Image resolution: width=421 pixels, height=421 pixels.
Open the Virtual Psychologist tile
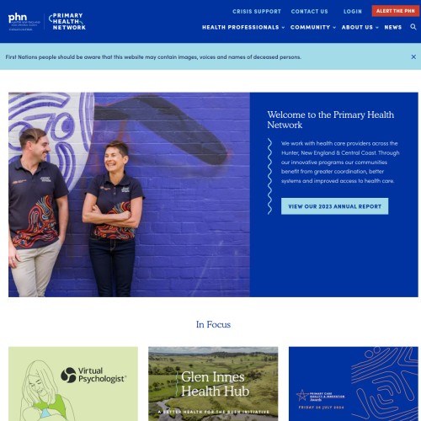pyautogui.click(x=73, y=384)
